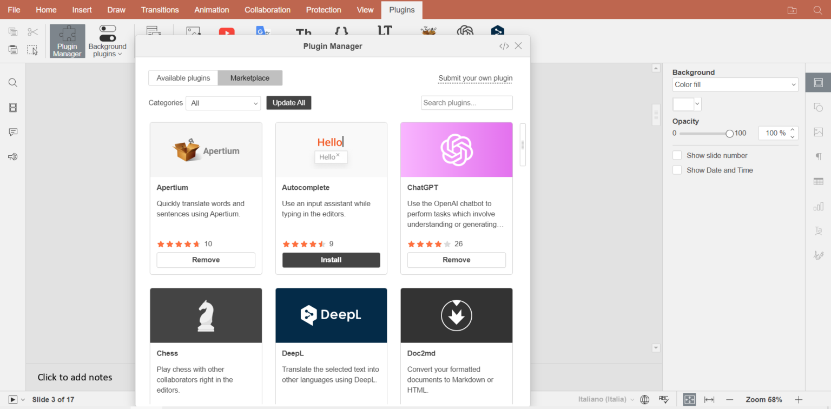Open Shape settings panel on the right
Image resolution: width=831 pixels, height=409 pixels.
click(x=818, y=107)
